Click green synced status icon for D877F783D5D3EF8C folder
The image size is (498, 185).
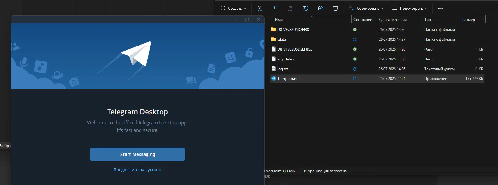[355, 30]
